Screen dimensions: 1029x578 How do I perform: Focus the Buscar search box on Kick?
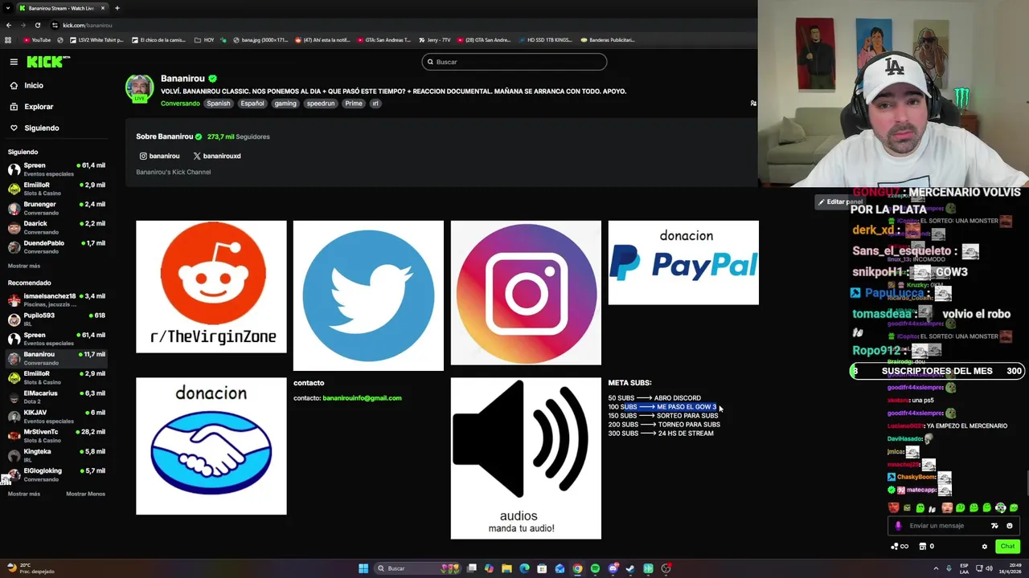(x=514, y=62)
